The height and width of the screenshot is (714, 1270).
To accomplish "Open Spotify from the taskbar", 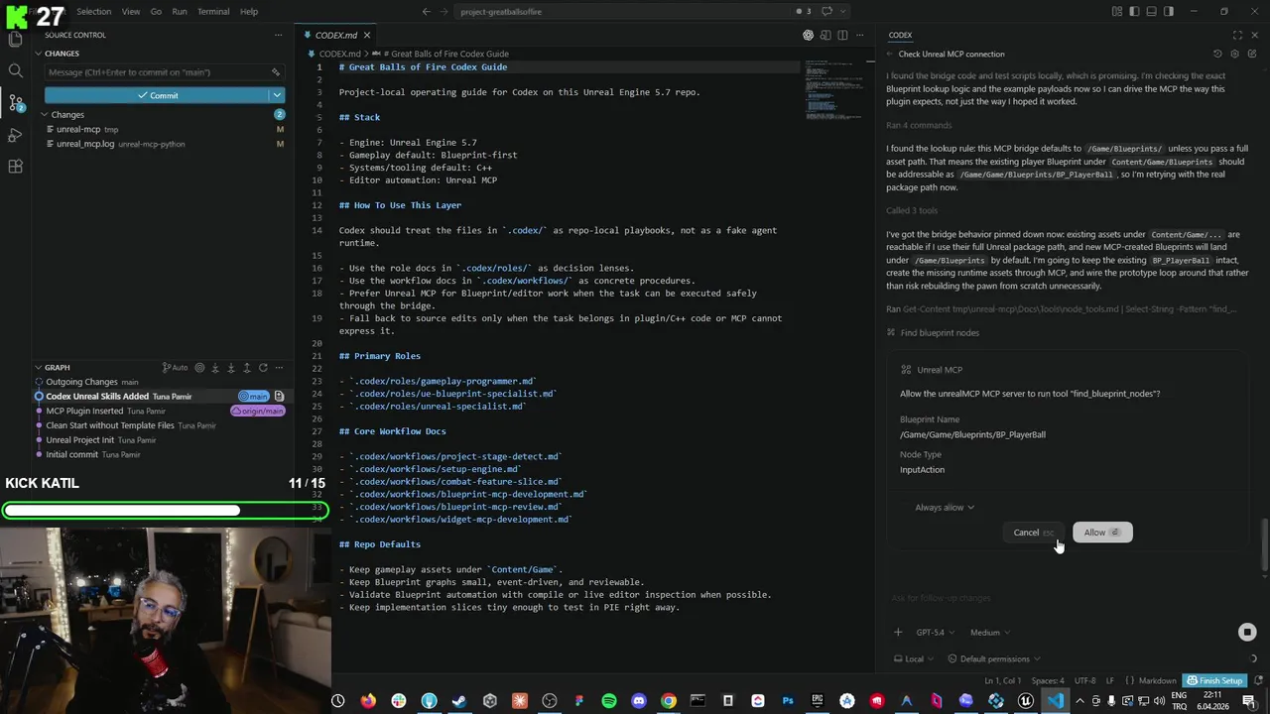I will (x=608, y=701).
